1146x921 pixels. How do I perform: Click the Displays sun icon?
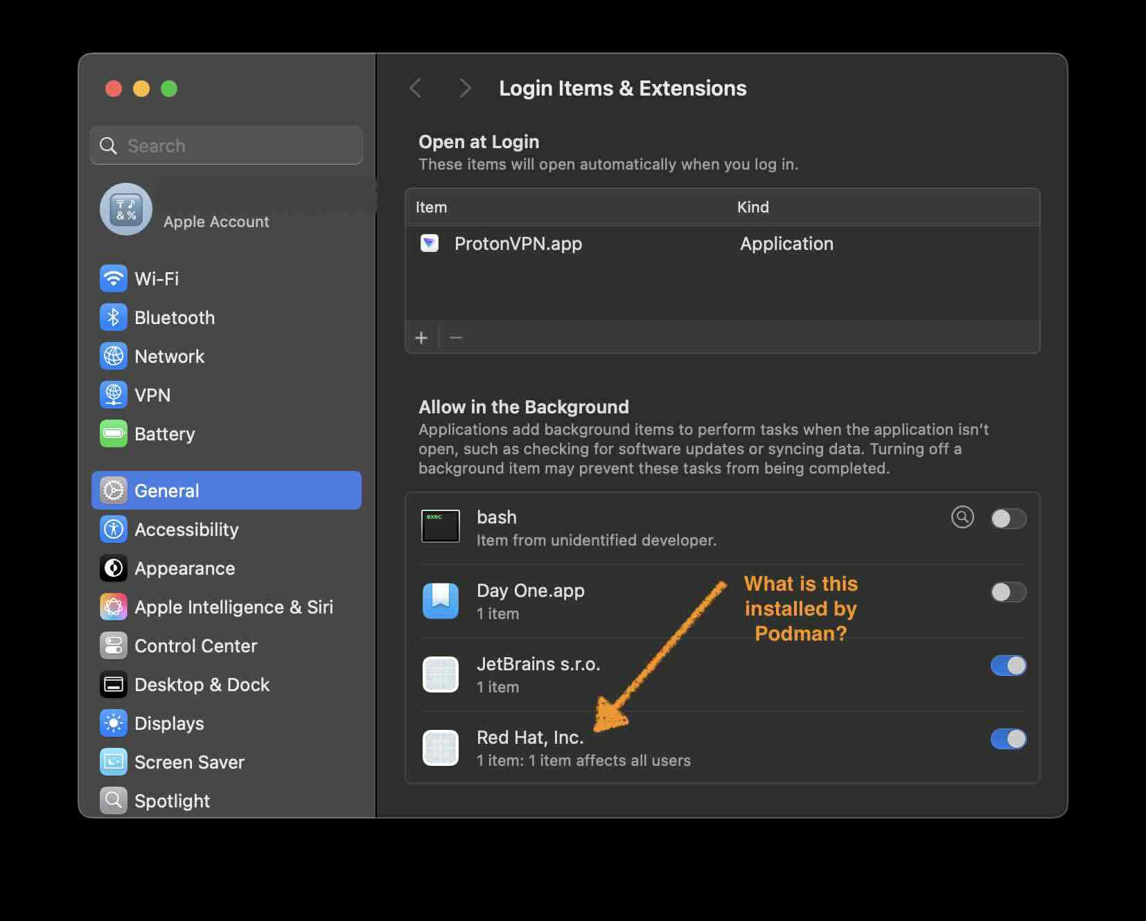point(114,723)
